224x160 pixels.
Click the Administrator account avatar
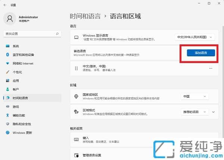coord(10,19)
